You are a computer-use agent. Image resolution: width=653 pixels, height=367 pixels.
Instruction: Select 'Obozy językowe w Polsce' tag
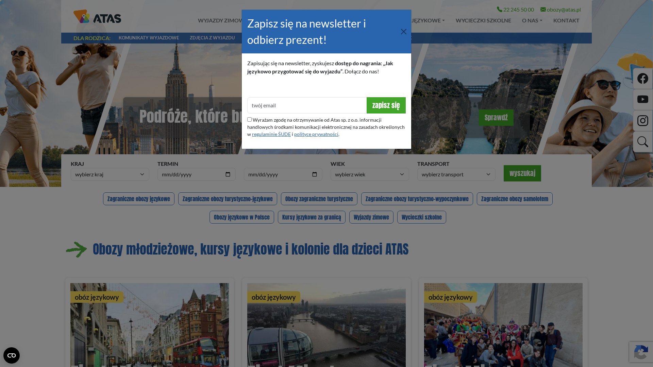tap(242, 217)
